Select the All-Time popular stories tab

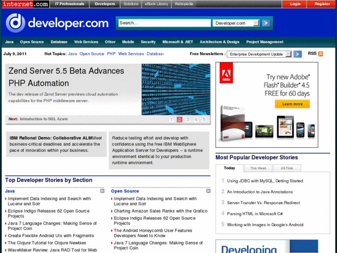(286, 168)
